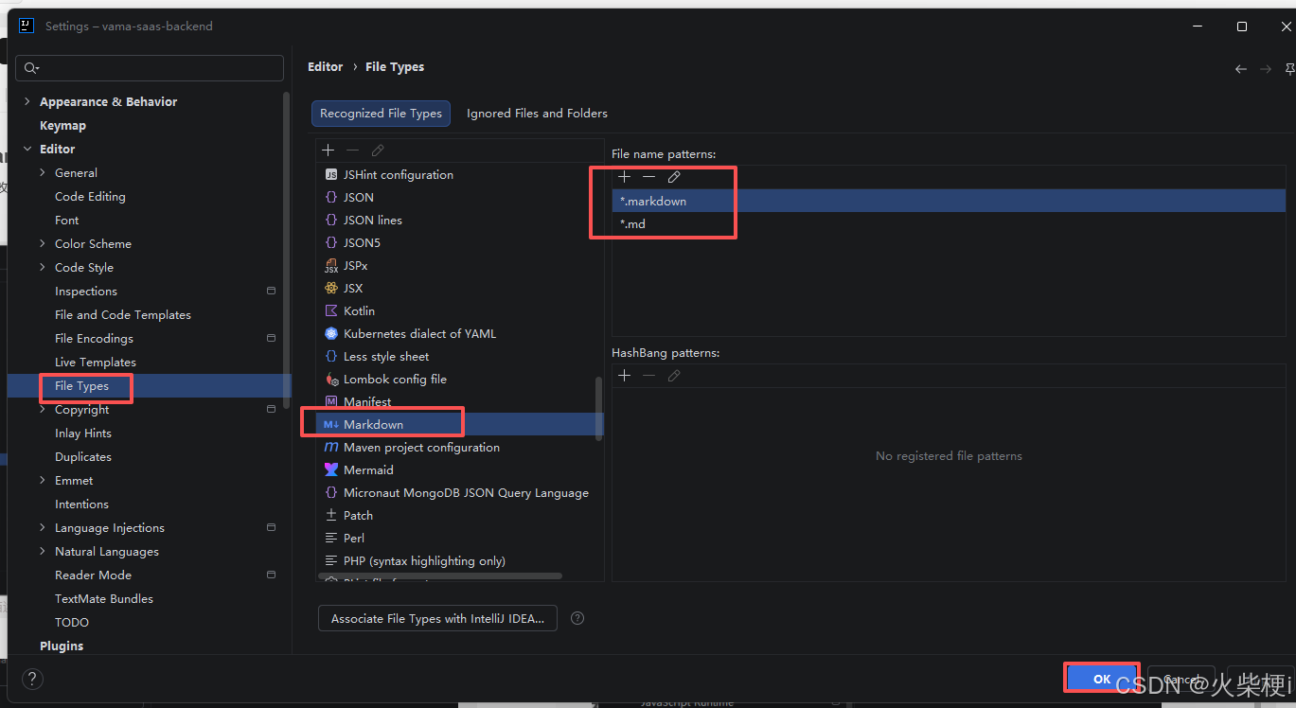Open the Plugins settings page
The height and width of the screenshot is (708, 1296).
[62, 646]
